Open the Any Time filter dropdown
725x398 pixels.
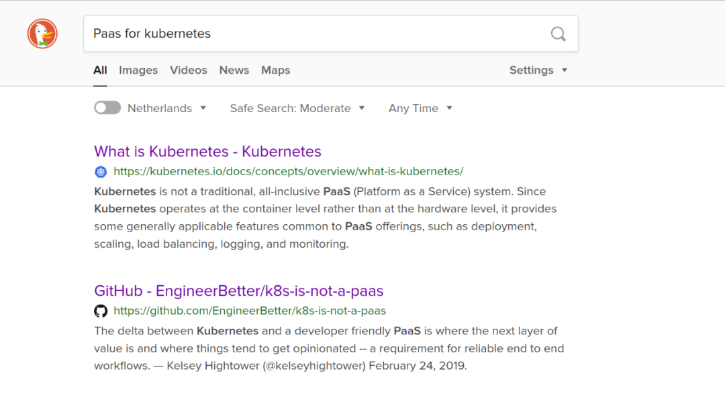(420, 108)
